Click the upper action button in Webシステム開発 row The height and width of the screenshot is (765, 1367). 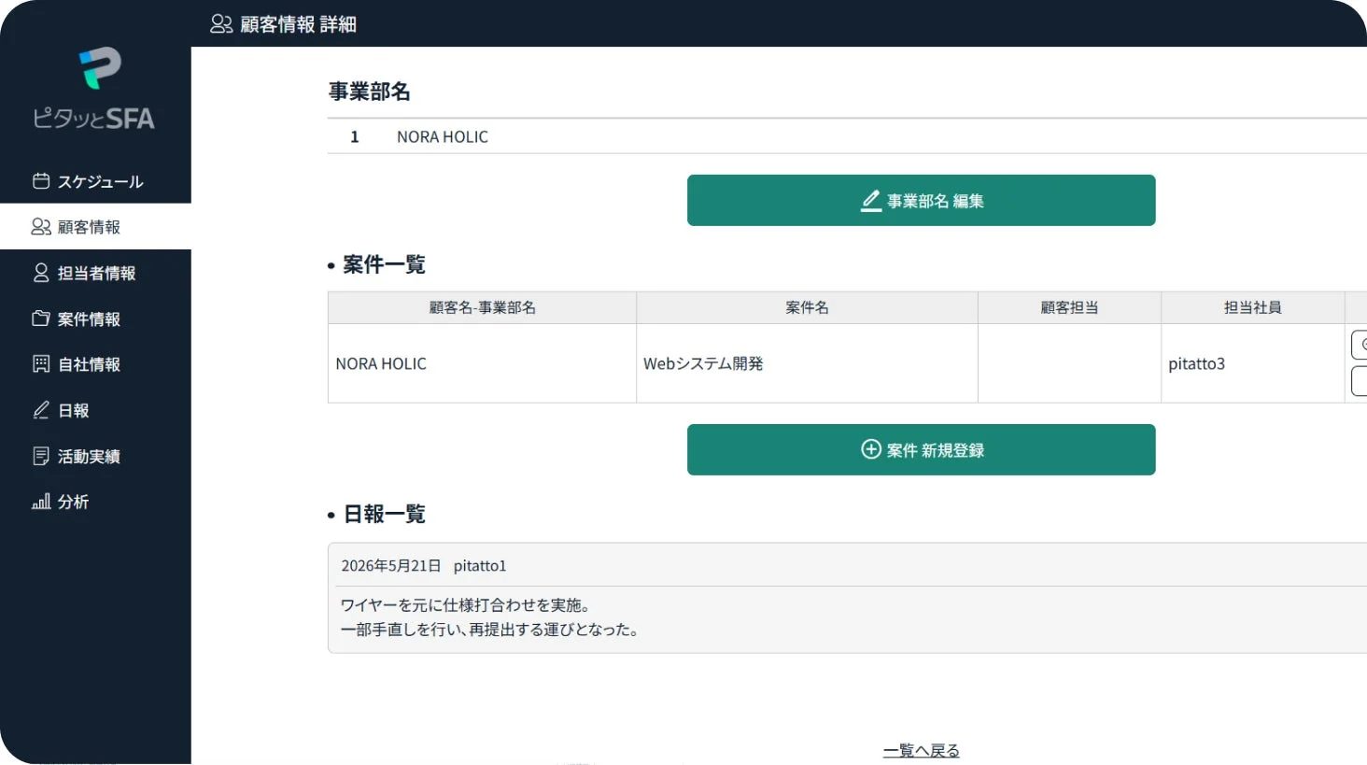[x=1360, y=345]
